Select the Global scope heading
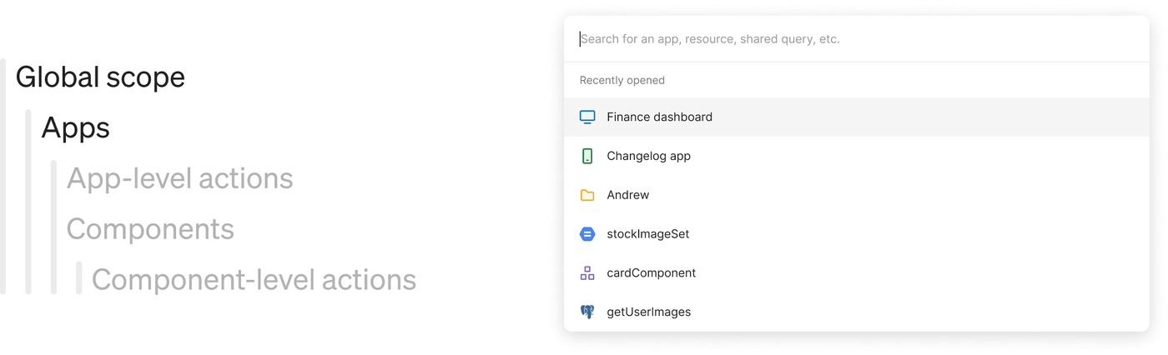The width and height of the screenshot is (1168, 355). coord(100,77)
